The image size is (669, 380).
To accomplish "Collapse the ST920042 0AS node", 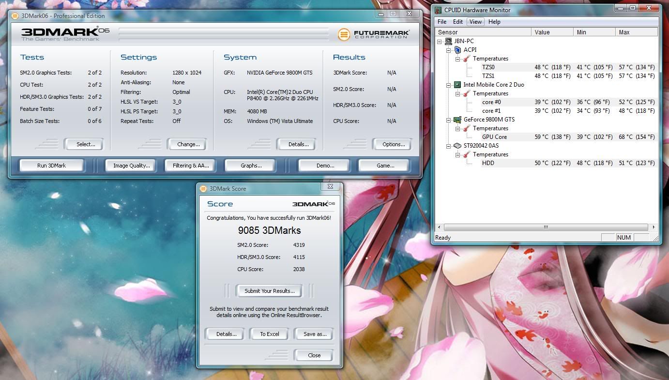I will [449, 146].
